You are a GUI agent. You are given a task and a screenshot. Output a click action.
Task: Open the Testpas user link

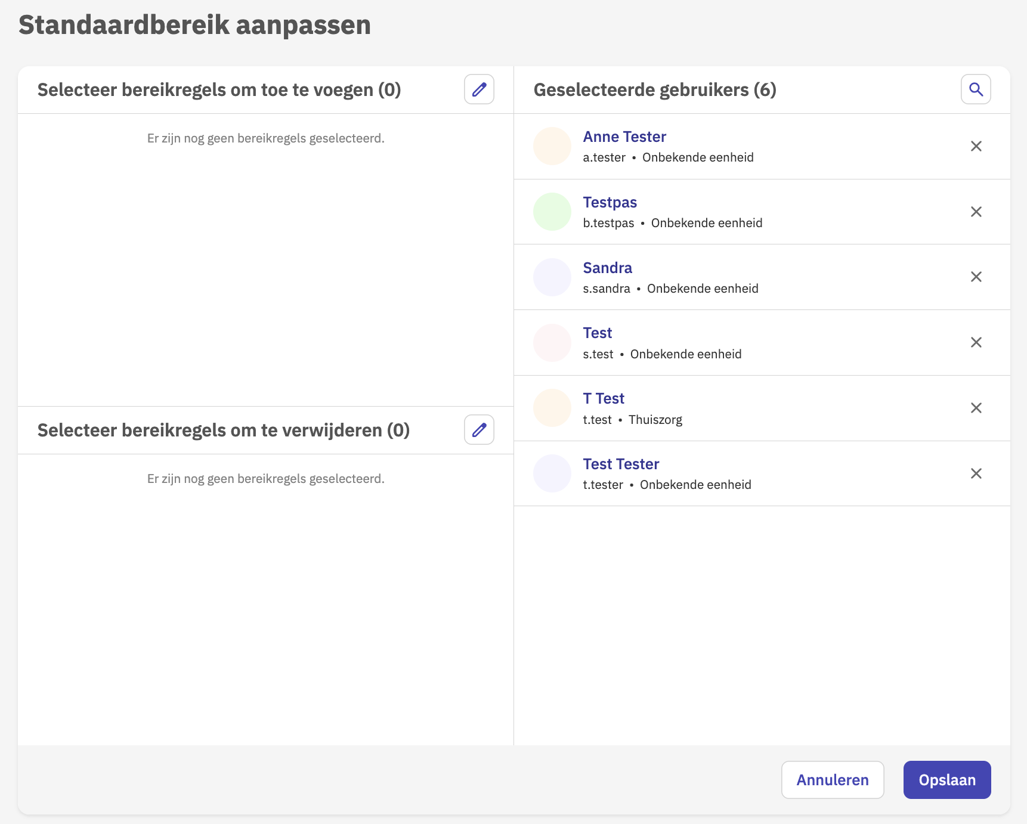pyautogui.click(x=610, y=202)
